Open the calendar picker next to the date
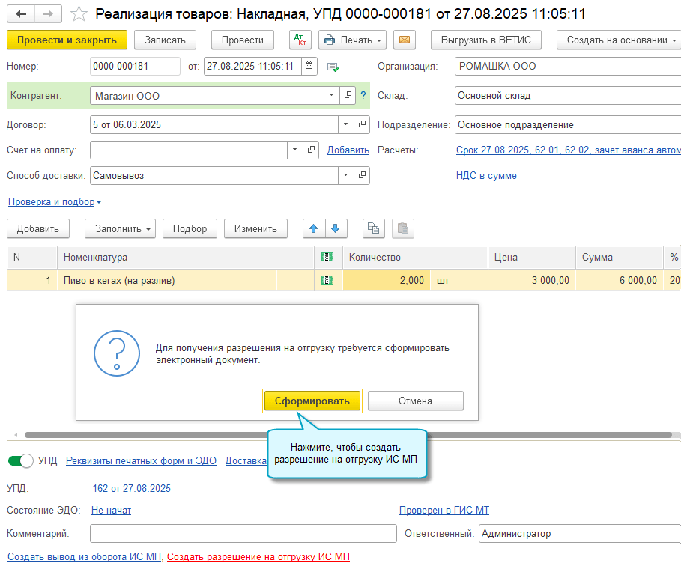Screen dimensions: 681x572 (309, 66)
